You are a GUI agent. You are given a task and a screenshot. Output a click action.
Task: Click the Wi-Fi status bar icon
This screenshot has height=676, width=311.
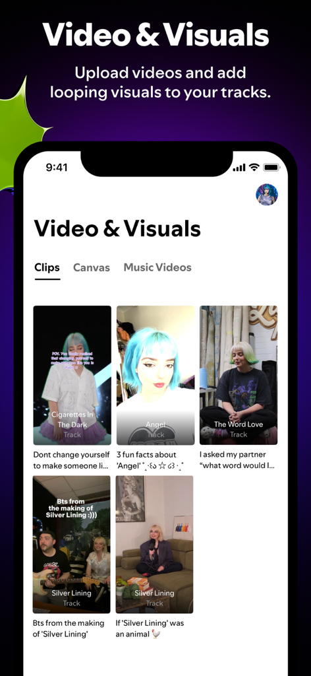[254, 167]
